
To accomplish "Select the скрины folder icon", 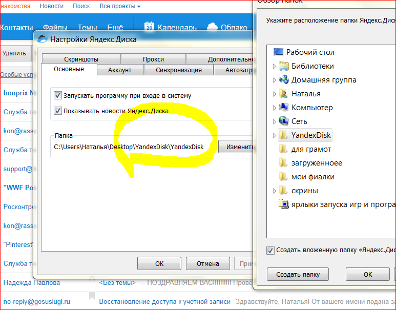I will pos(283,191).
